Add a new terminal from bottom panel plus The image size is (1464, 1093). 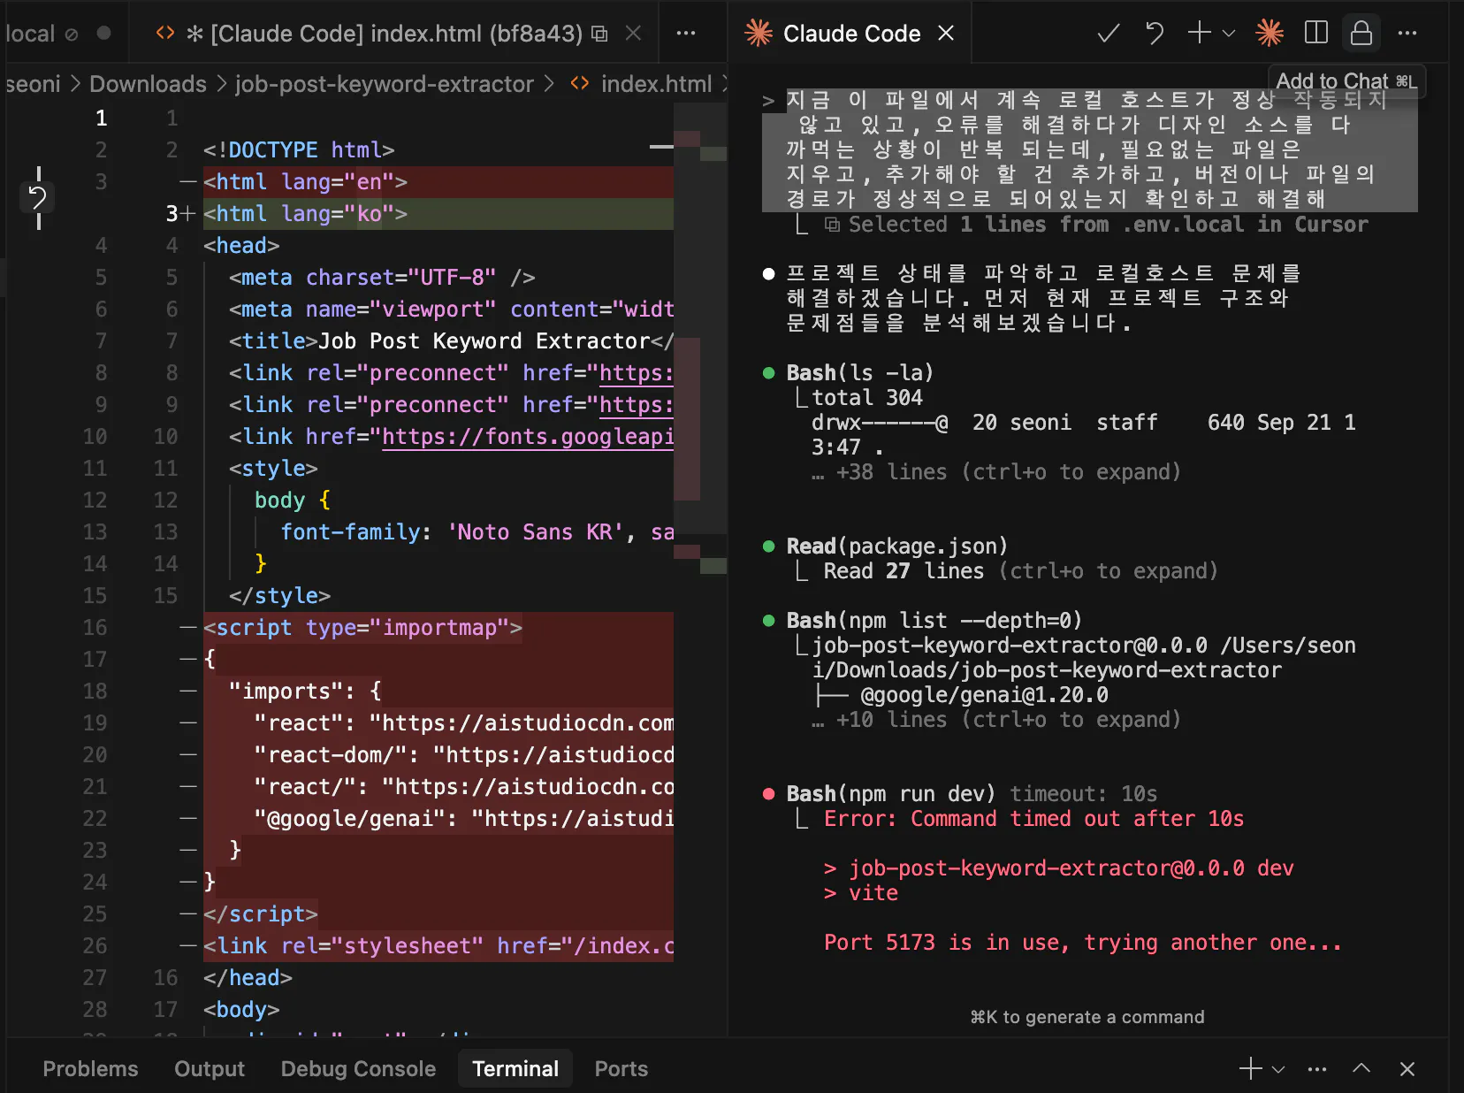point(1250,1069)
